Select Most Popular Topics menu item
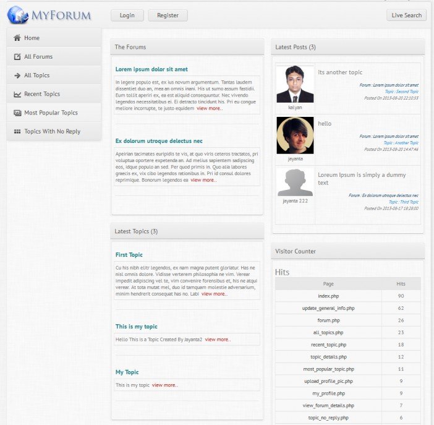The width and height of the screenshot is (434, 425). [x=51, y=113]
